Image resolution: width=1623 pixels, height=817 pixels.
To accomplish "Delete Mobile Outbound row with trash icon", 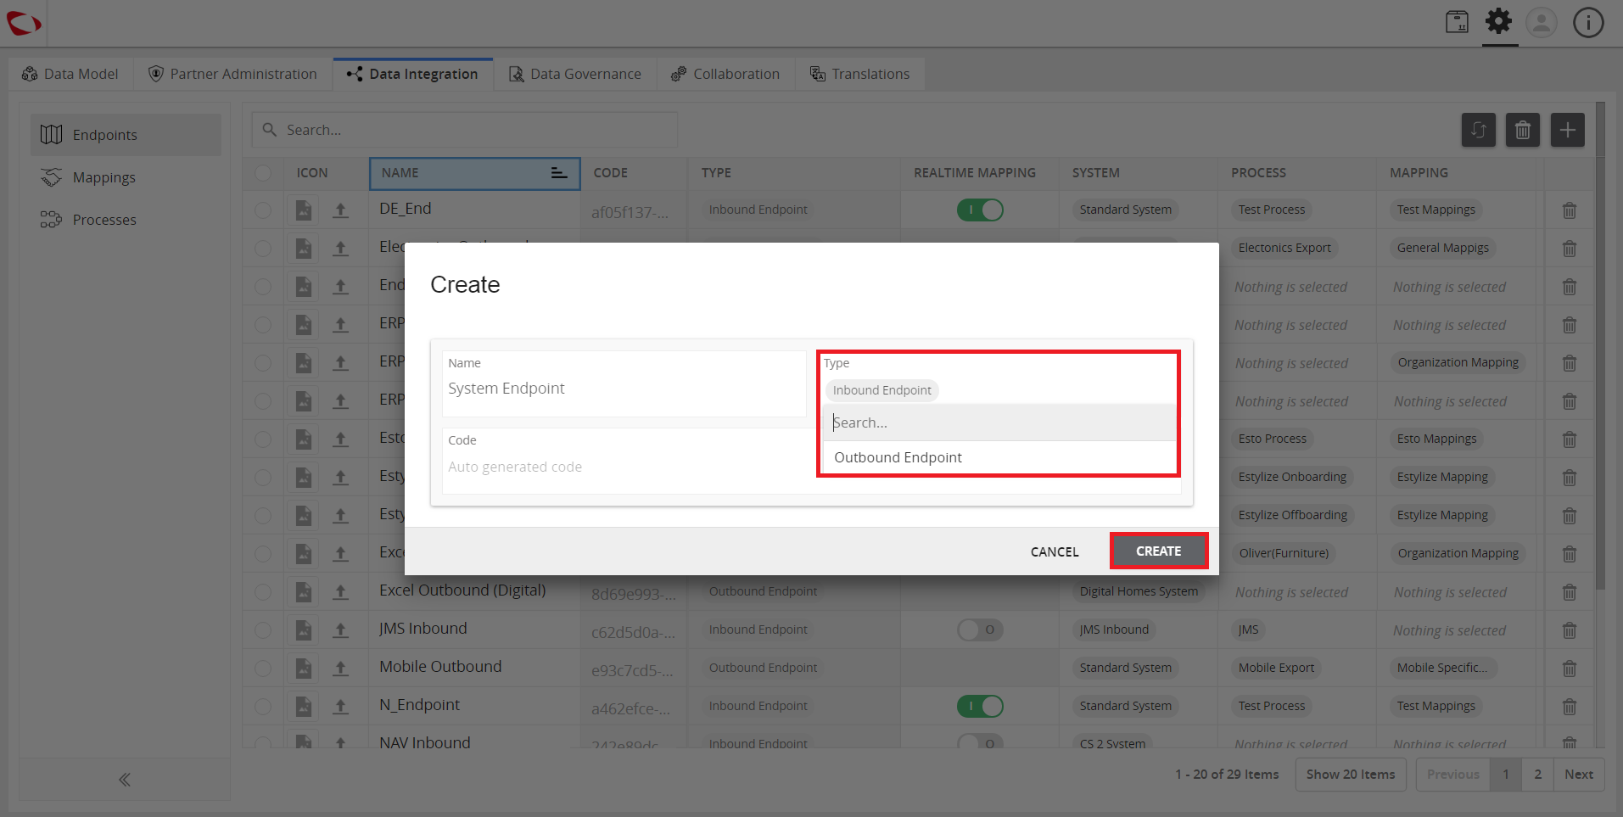I will 1570,669.
